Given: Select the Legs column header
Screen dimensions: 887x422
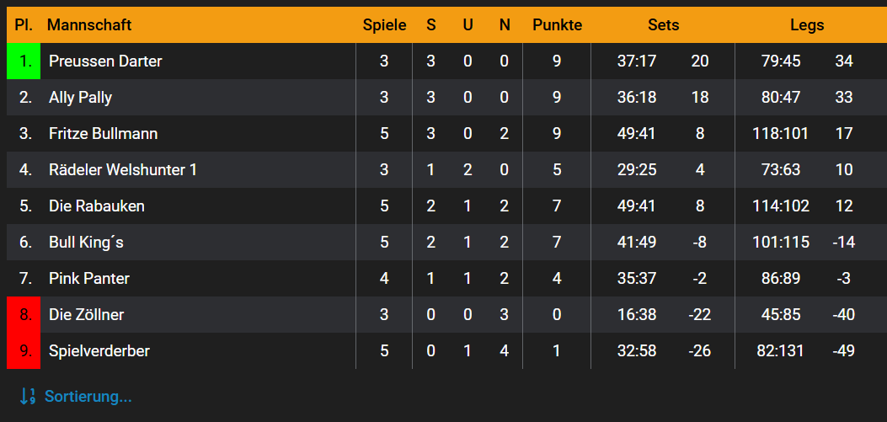Looking at the screenshot, I should point(807,25).
